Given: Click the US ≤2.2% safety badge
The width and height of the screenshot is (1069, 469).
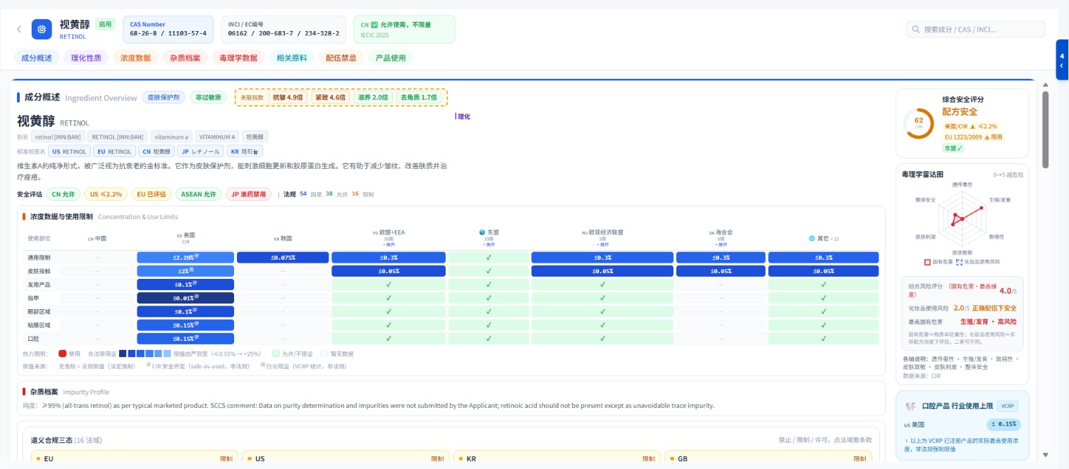Looking at the screenshot, I should point(104,194).
